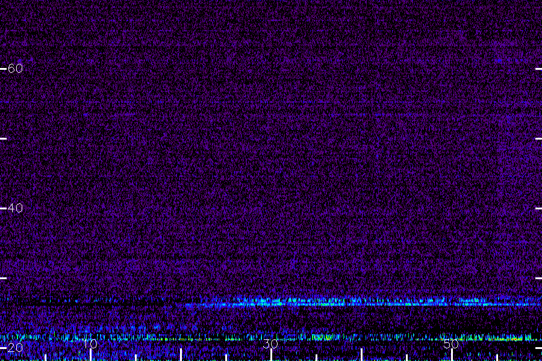
Task: Click the 50 time axis label
Action: pyautogui.click(x=451, y=344)
